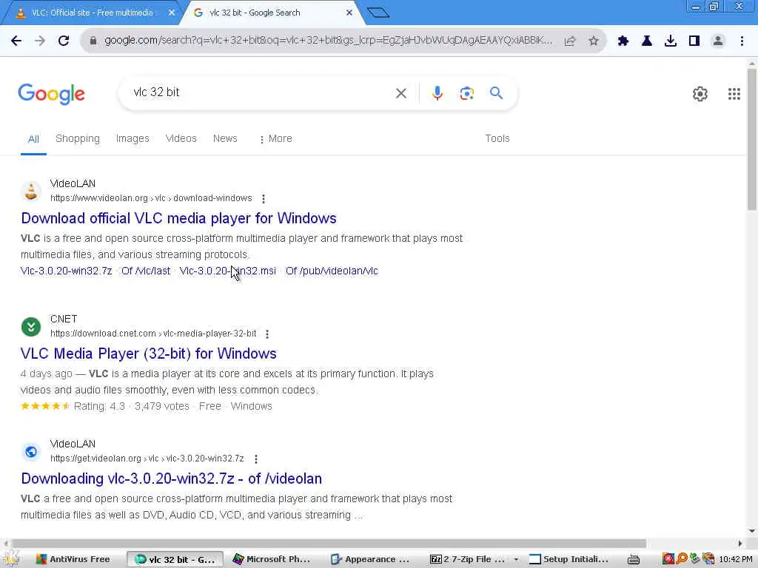
Task: Open the Vlc-3.0.20-win32.7z sitelink
Action: coord(66,271)
